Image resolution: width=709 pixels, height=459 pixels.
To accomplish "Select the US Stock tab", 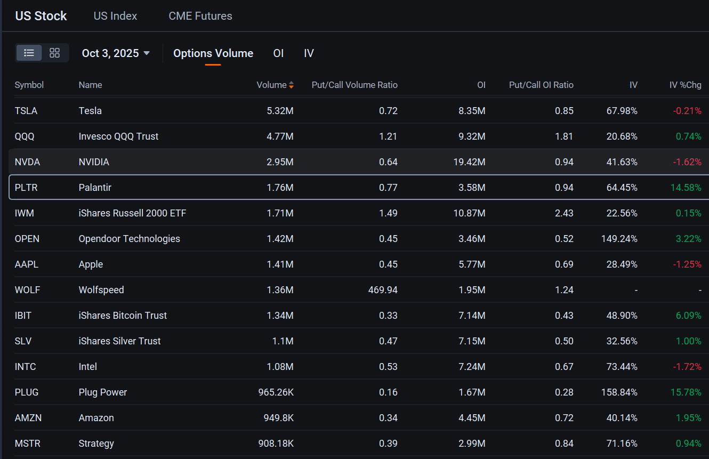I will pyautogui.click(x=41, y=16).
